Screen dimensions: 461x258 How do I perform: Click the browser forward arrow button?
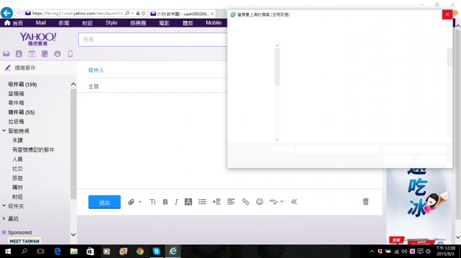pos(18,13)
